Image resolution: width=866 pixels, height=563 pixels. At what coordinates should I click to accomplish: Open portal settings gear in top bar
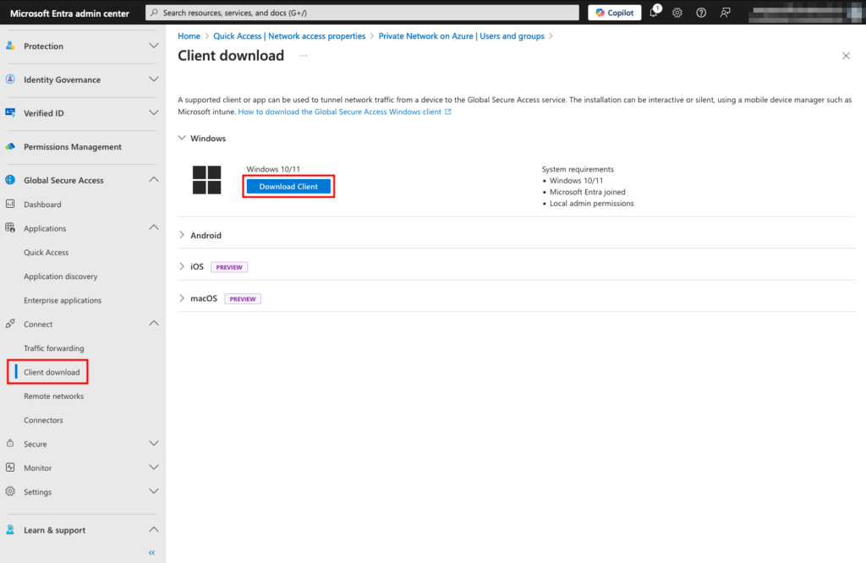pyautogui.click(x=677, y=13)
